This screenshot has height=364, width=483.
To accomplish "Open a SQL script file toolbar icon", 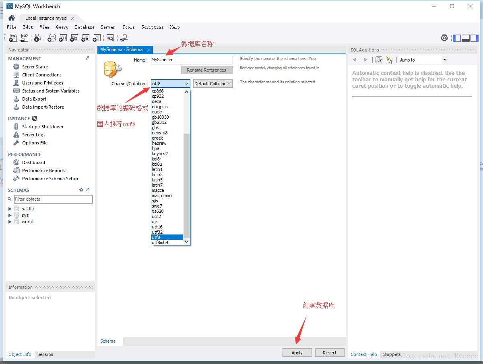I will coord(25,38).
